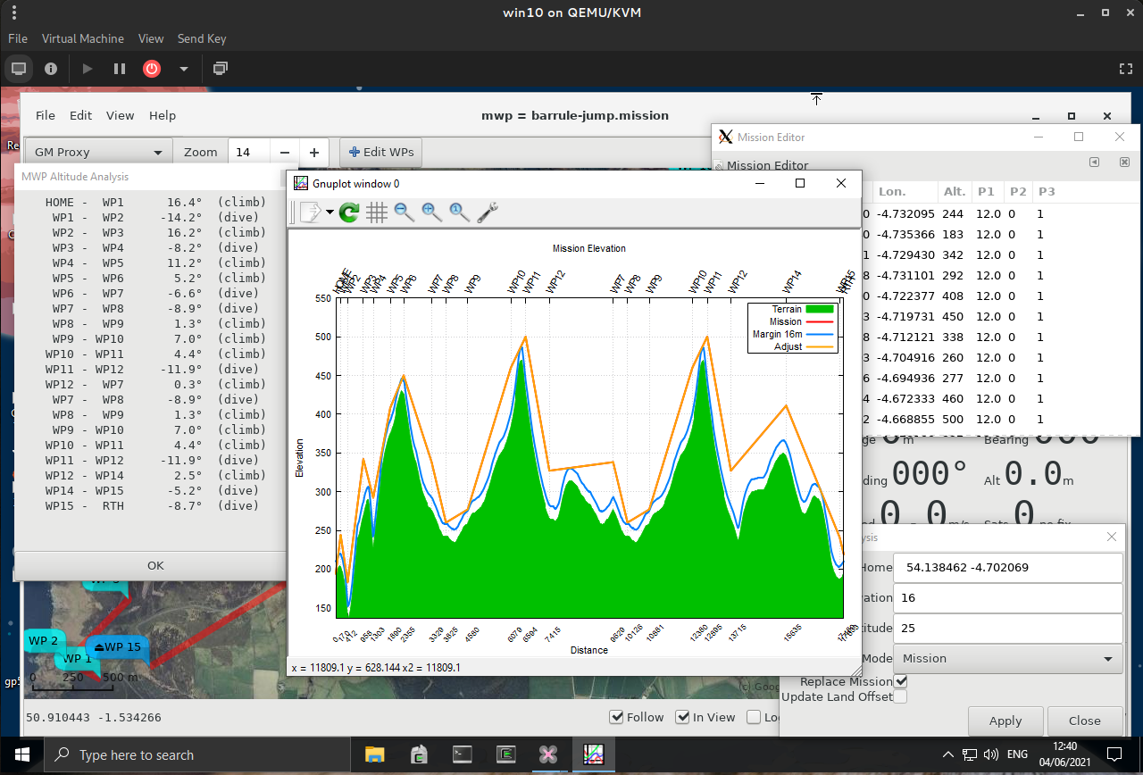
Task: Click the red shut down power icon
Action: pyautogui.click(x=152, y=68)
